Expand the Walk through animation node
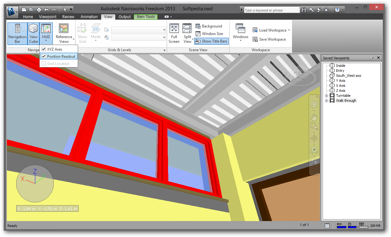 [x=327, y=101]
